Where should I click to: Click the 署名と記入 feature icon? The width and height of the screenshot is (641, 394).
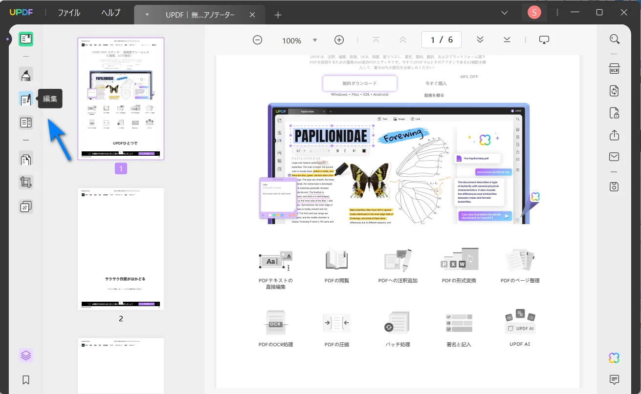pos(459,323)
